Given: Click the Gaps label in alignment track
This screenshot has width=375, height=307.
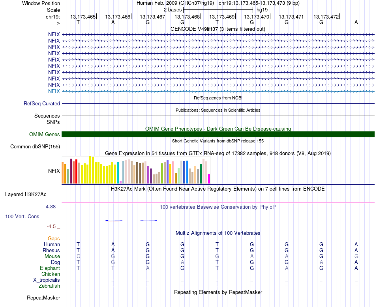Looking at the screenshot, I should (54, 239).
